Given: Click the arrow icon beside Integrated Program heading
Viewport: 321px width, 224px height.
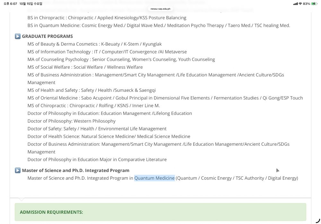Looking at the screenshot, I should pos(18,170).
